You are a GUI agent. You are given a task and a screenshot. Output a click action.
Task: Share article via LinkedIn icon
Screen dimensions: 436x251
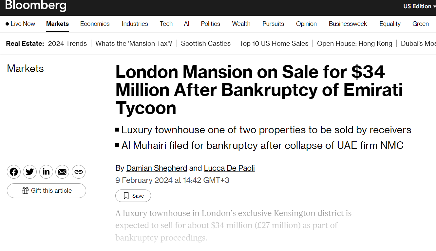[x=46, y=172]
